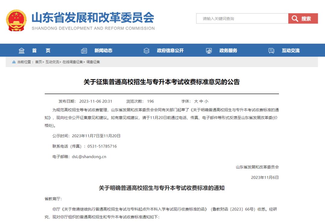Screen dimensions: 325x222
Task: Go to 调查征集 in the breadcrumb
Action: (x=93, y=62)
